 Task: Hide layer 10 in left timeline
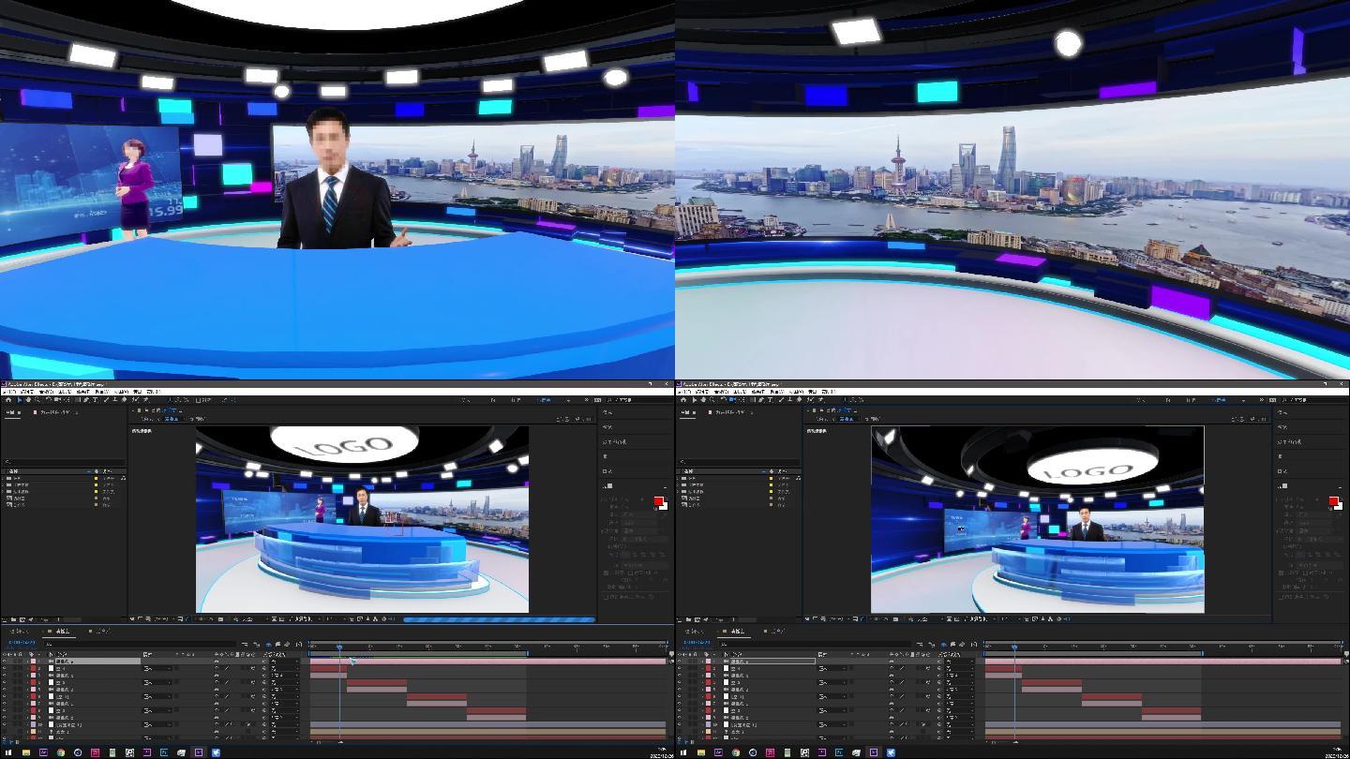tap(4, 724)
